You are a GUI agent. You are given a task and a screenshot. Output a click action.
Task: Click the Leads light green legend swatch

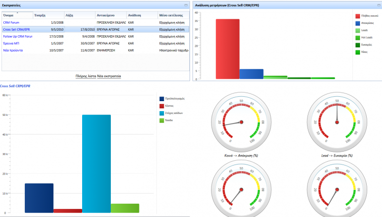tap(358, 31)
